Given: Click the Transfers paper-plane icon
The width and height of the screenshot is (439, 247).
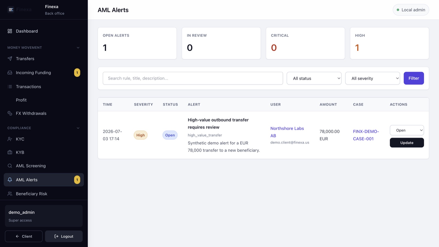Looking at the screenshot, I should point(10,59).
